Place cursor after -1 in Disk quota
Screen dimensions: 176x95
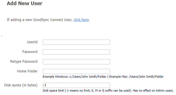[x=47, y=85]
